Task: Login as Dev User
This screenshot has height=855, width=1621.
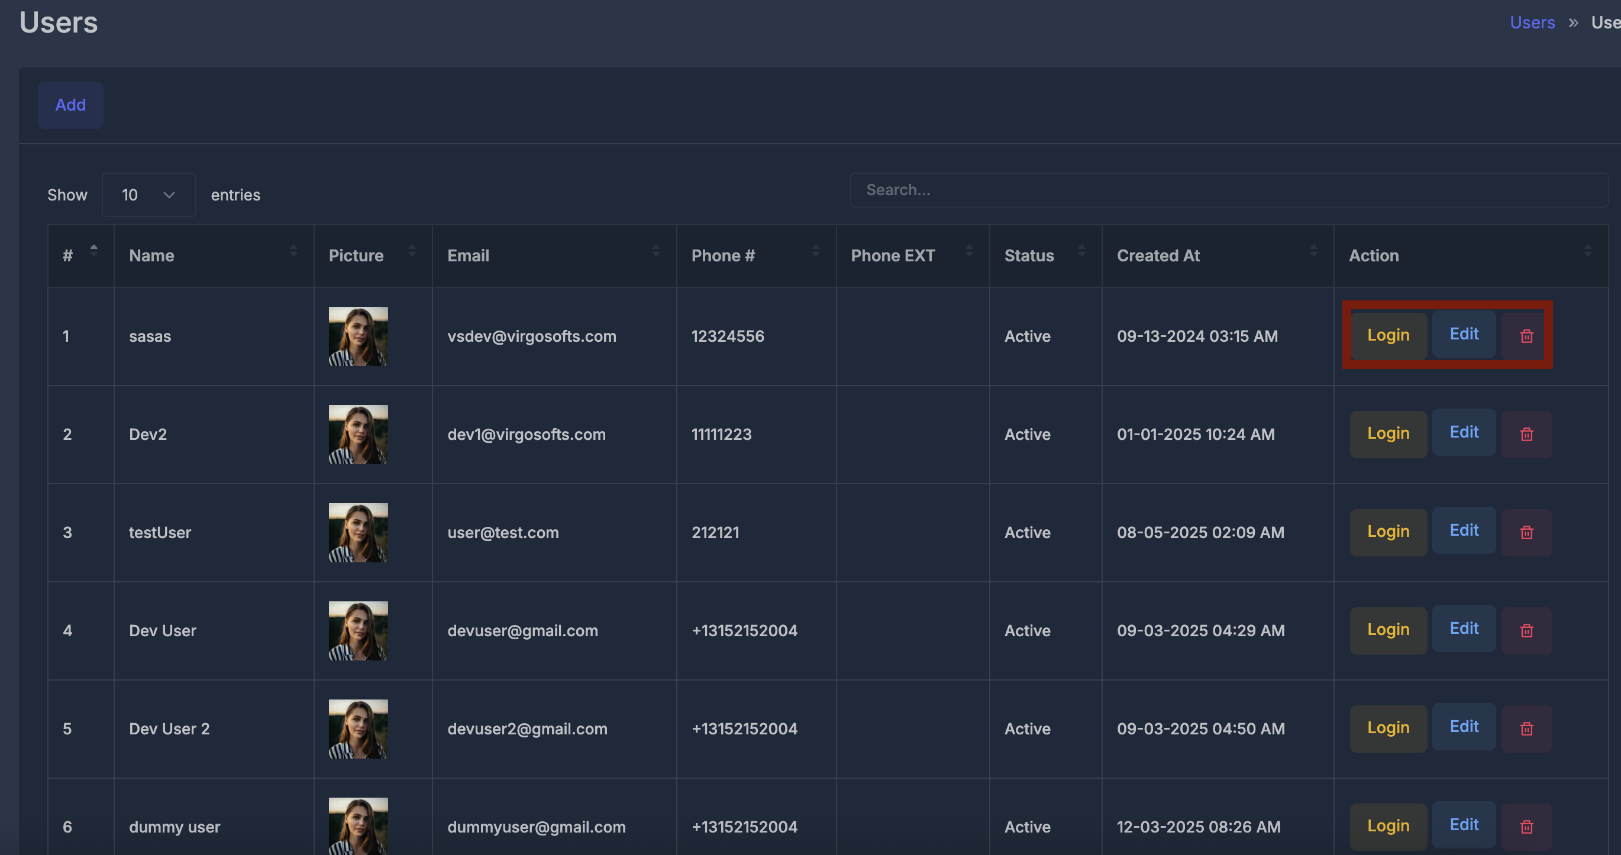Action: 1388,630
